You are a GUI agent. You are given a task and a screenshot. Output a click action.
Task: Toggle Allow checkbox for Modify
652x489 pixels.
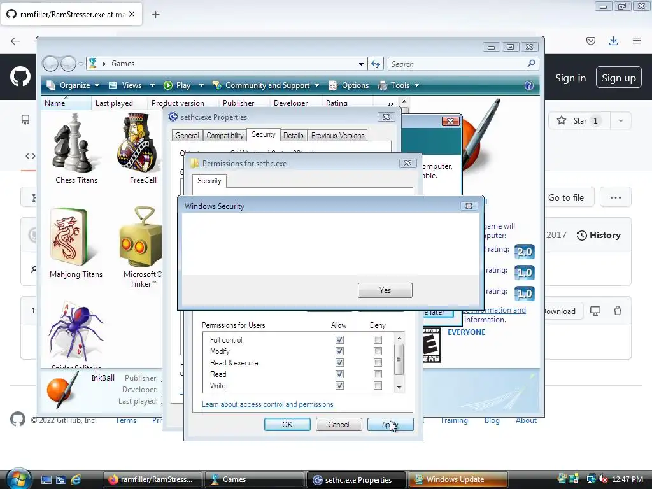[339, 351]
